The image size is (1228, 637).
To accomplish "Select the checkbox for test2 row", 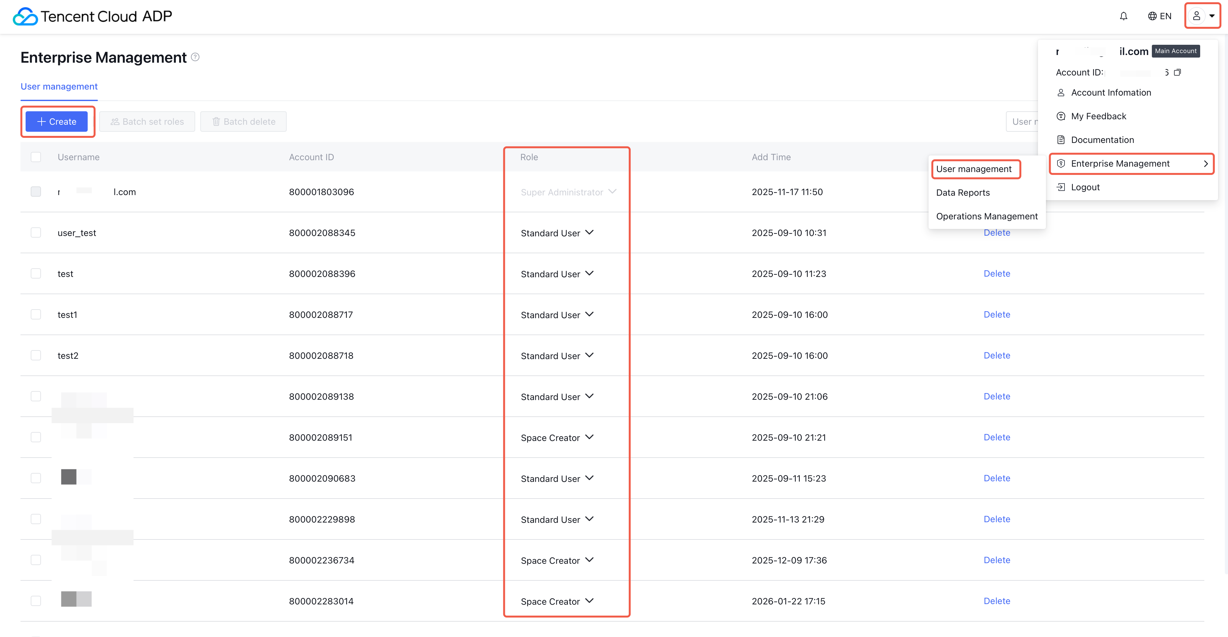I will (x=36, y=355).
